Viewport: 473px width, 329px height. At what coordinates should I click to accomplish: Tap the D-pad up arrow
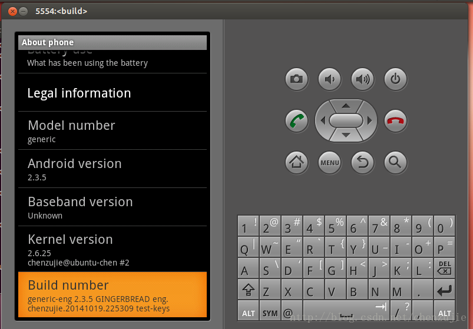pos(346,106)
